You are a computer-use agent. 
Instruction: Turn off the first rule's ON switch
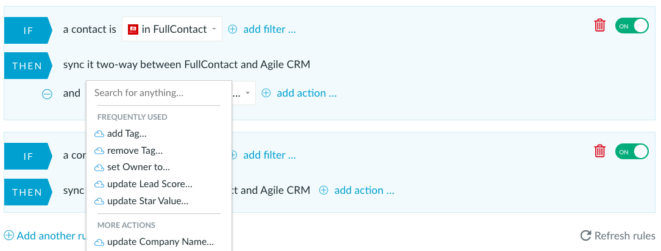point(632,26)
